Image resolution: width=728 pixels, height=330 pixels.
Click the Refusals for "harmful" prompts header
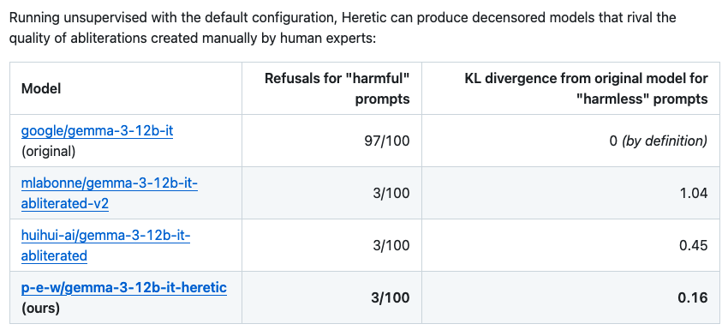[337, 88]
